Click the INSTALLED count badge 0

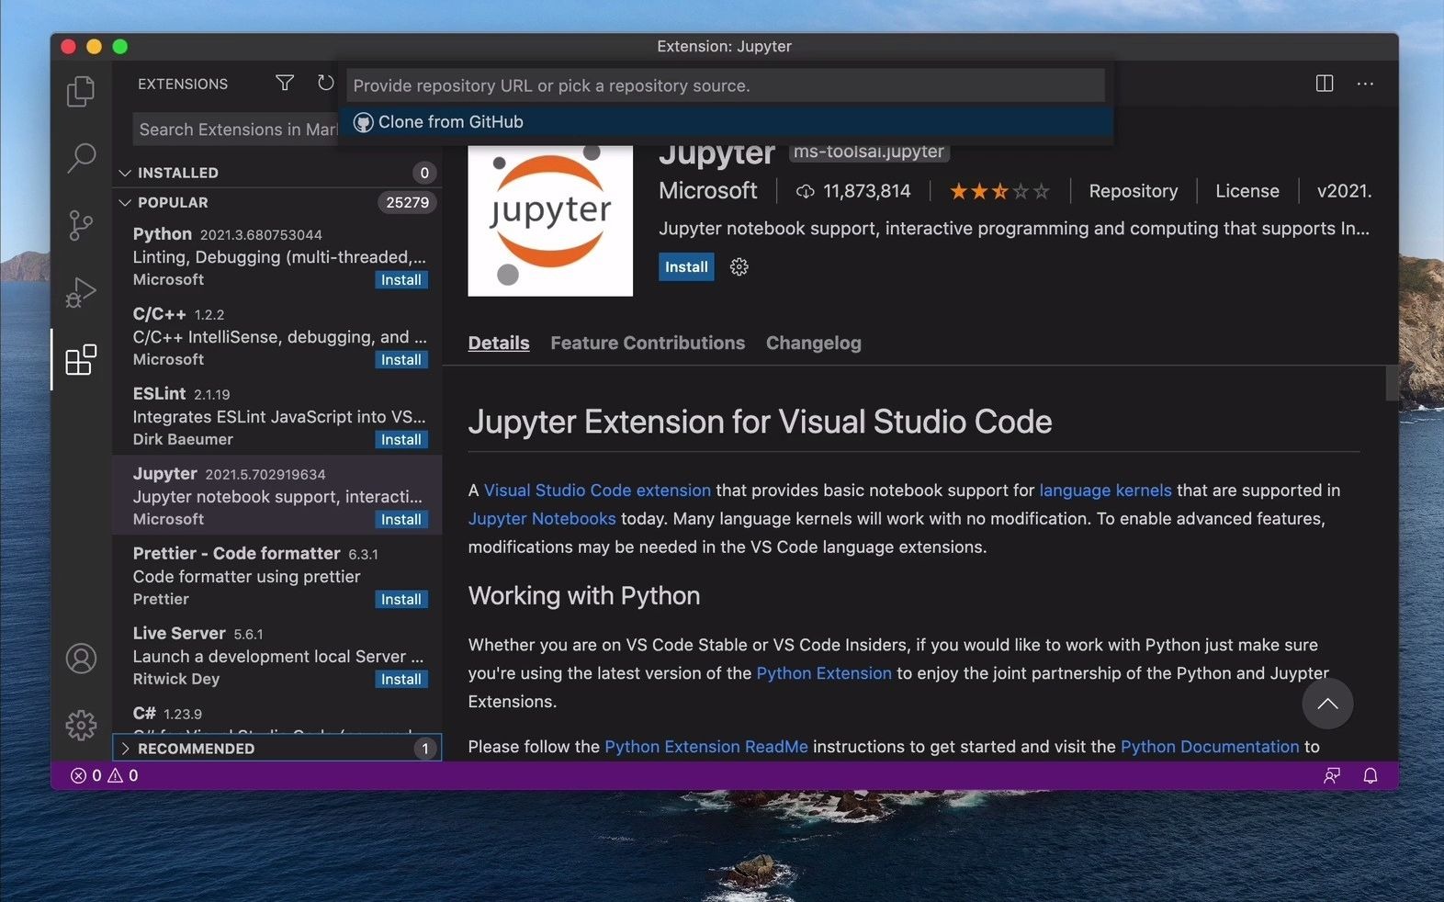(424, 173)
